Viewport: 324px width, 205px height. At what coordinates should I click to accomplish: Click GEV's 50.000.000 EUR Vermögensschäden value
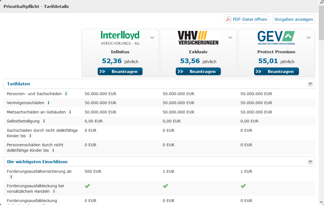(x=256, y=103)
